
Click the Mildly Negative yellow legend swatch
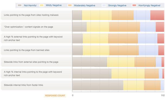[x=42, y=5]
